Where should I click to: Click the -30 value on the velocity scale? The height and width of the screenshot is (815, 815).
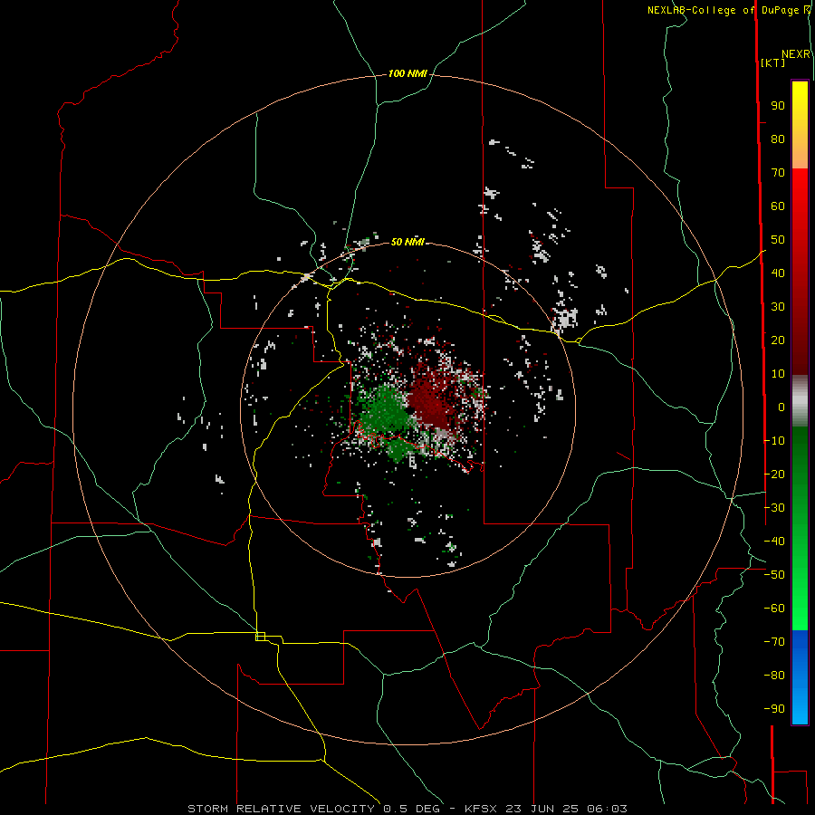click(774, 507)
